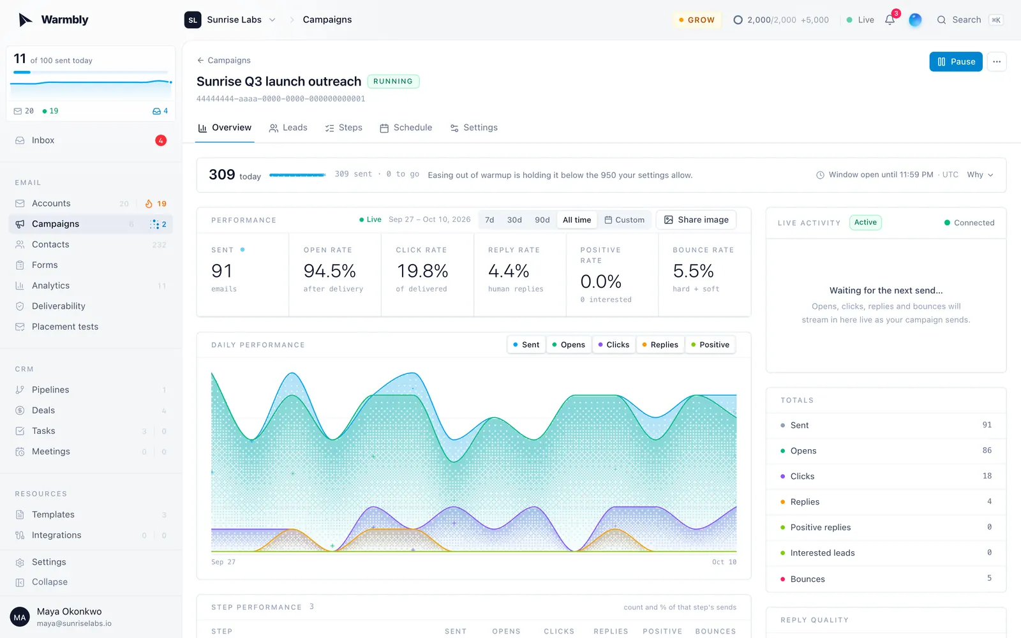Go back to Campaigns list link
The height and width of the screenshot is (638, 1021).
tap(224, 60)
